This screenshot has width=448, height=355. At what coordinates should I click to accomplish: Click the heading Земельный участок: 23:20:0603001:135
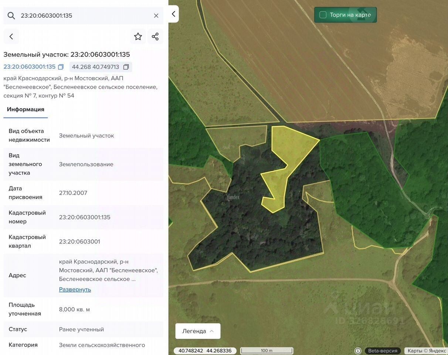point(67,54)
